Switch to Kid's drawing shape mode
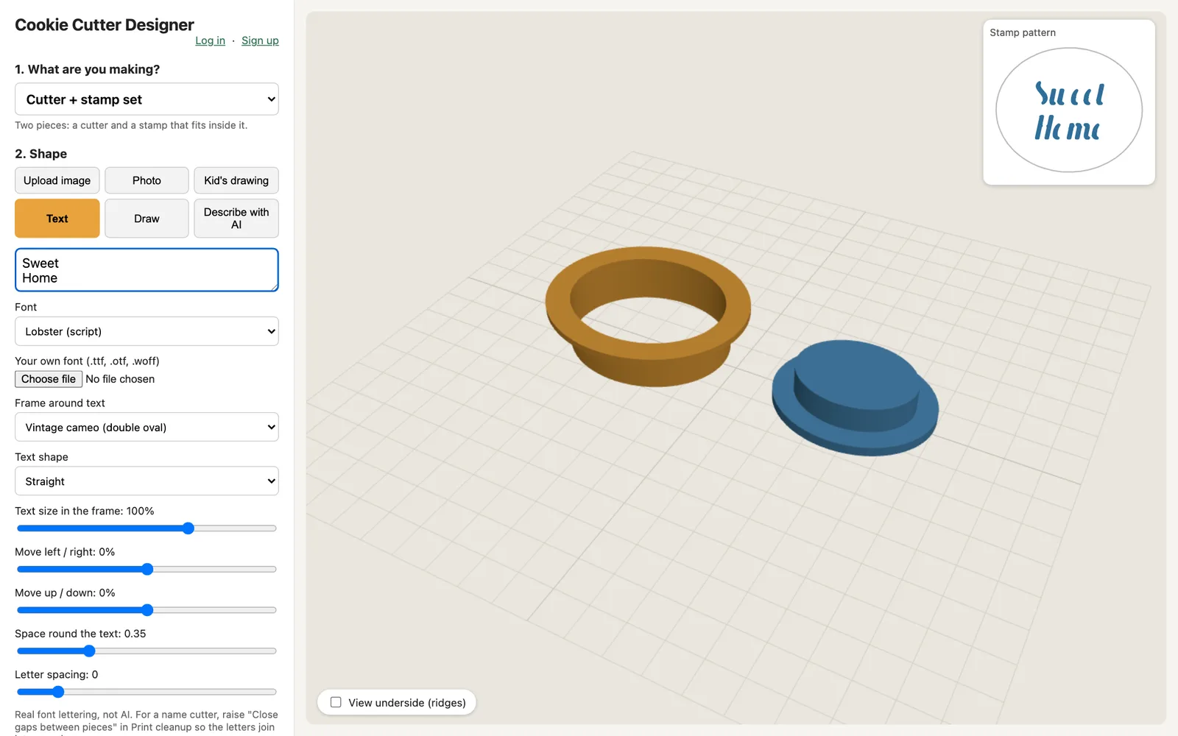Screen dimensions: 1178x736 [236, 180]
